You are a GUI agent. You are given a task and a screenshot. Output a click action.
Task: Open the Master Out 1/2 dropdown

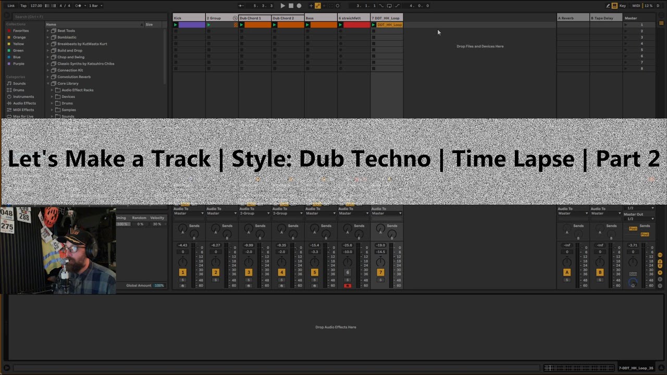(640, 219)
